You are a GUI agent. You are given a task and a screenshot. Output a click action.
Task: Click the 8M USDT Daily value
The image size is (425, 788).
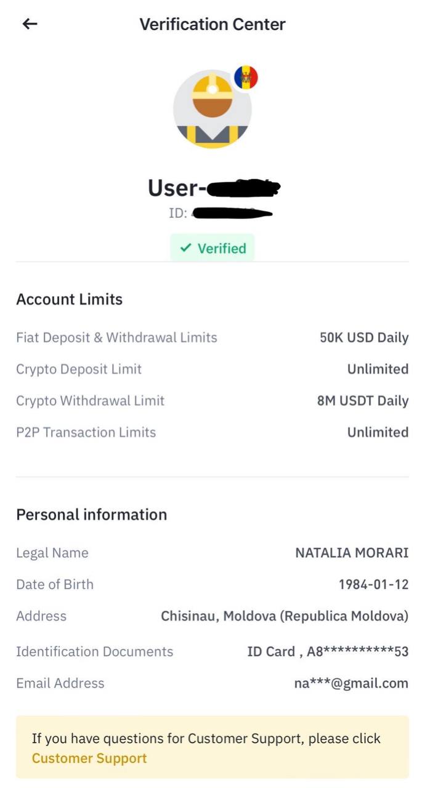coord(362,401)
